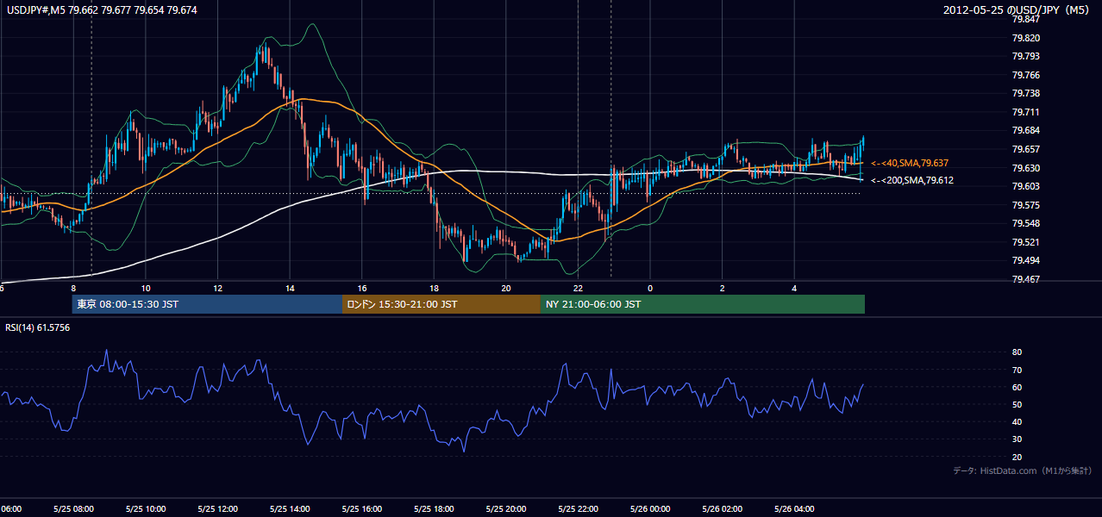
Task: Click price axis value 79.467
Action: click(x=1025, y=279)
